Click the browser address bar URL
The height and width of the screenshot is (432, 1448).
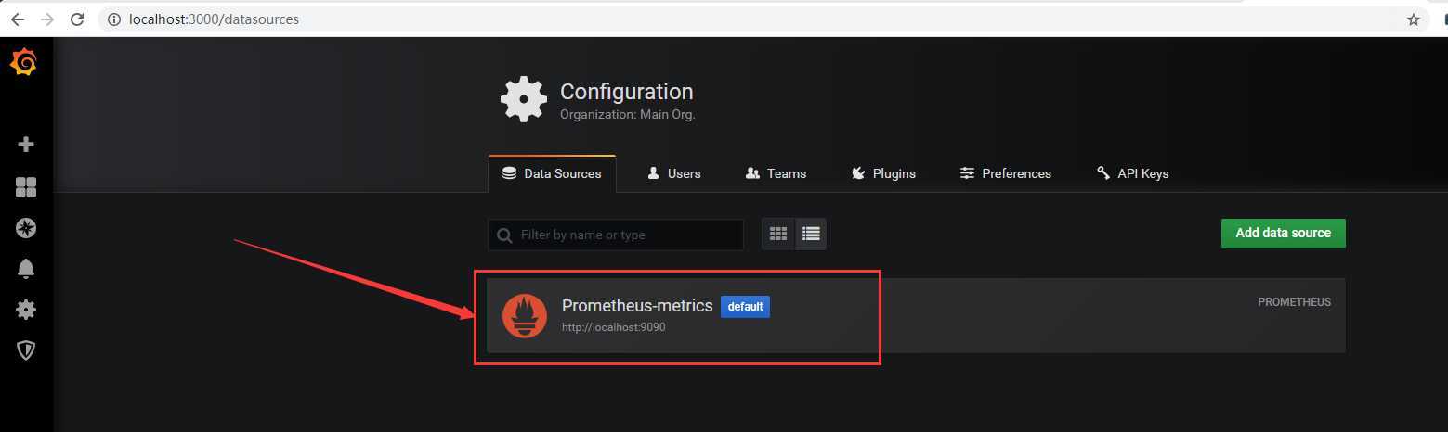point(215,19)
